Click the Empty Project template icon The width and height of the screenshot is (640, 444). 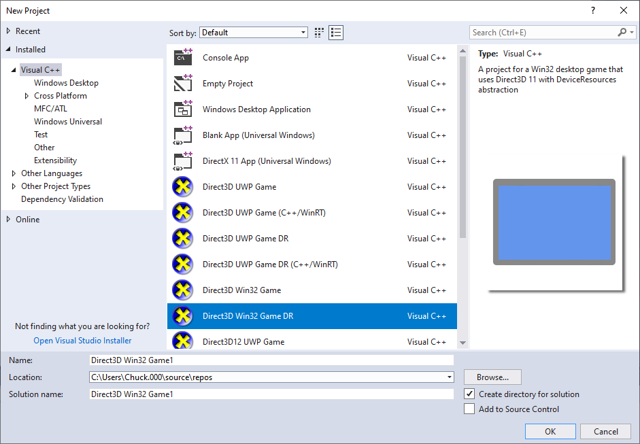182,83
